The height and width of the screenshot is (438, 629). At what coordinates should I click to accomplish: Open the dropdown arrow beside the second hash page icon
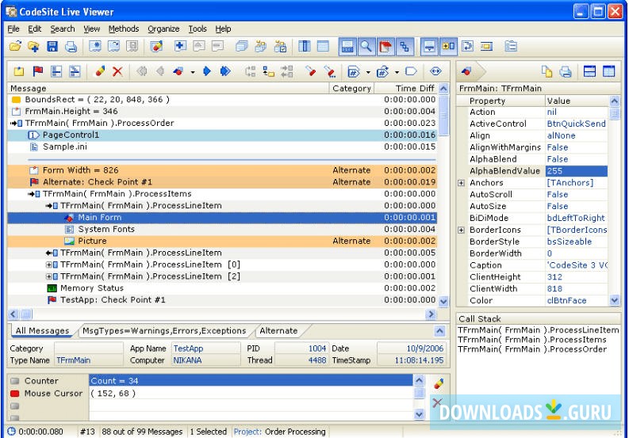click(397, 72)
